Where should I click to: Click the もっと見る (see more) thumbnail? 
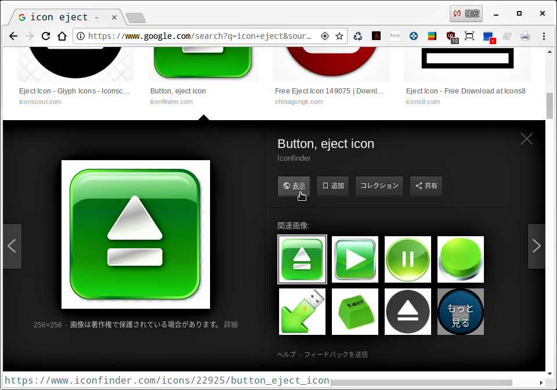(x=460, y=312)
